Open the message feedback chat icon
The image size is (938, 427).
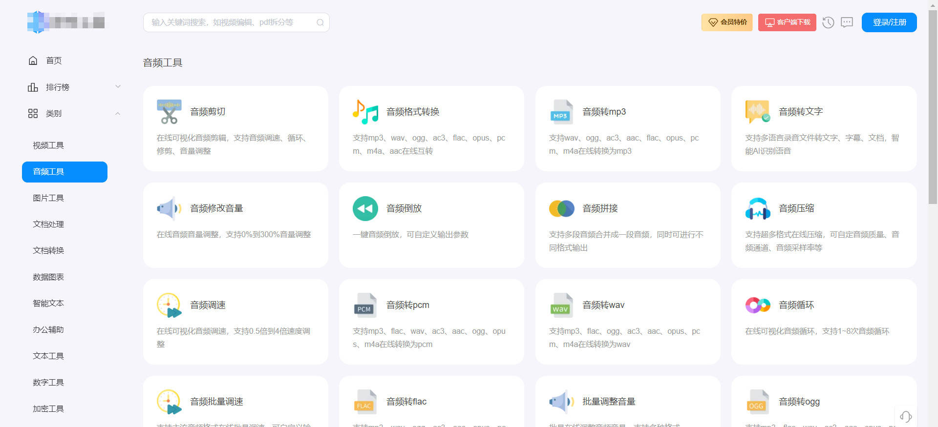click(x=847, y=22)
